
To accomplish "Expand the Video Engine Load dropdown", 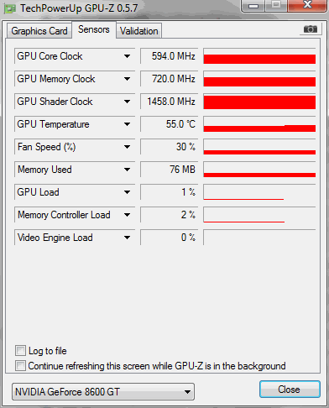I will click(127, 238).
